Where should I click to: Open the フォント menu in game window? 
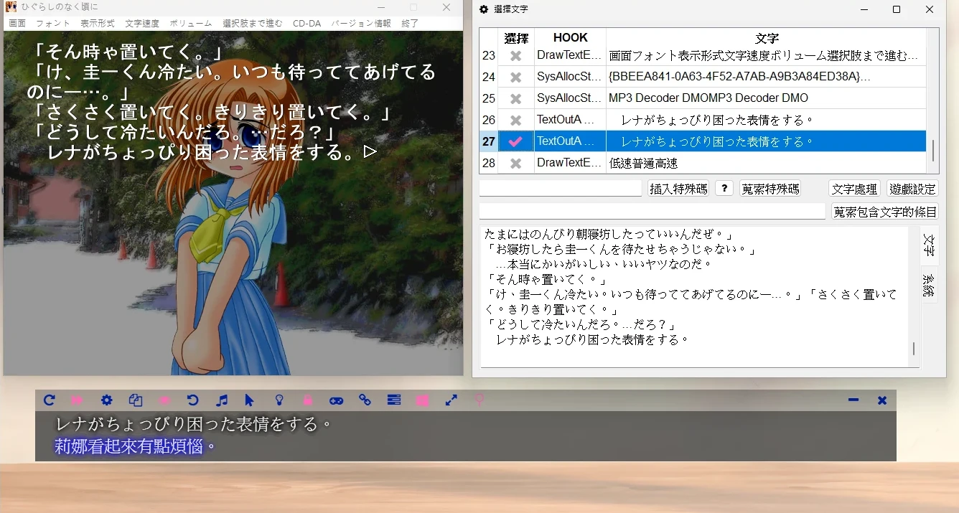pos(53,23)
